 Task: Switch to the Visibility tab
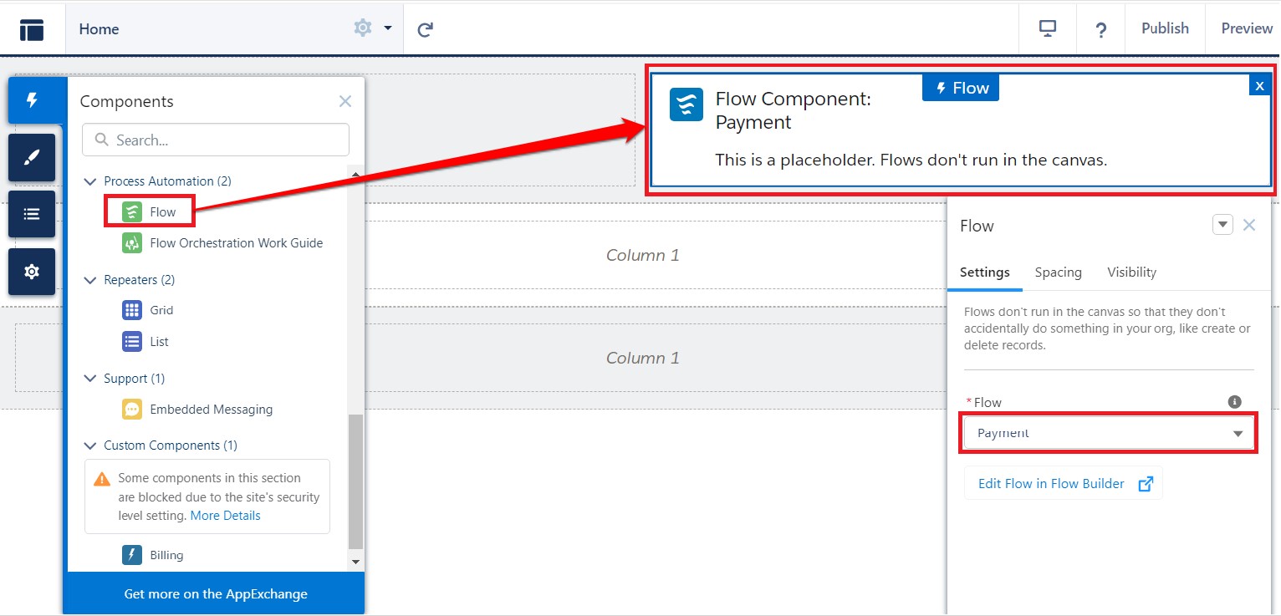[1131, 272]
